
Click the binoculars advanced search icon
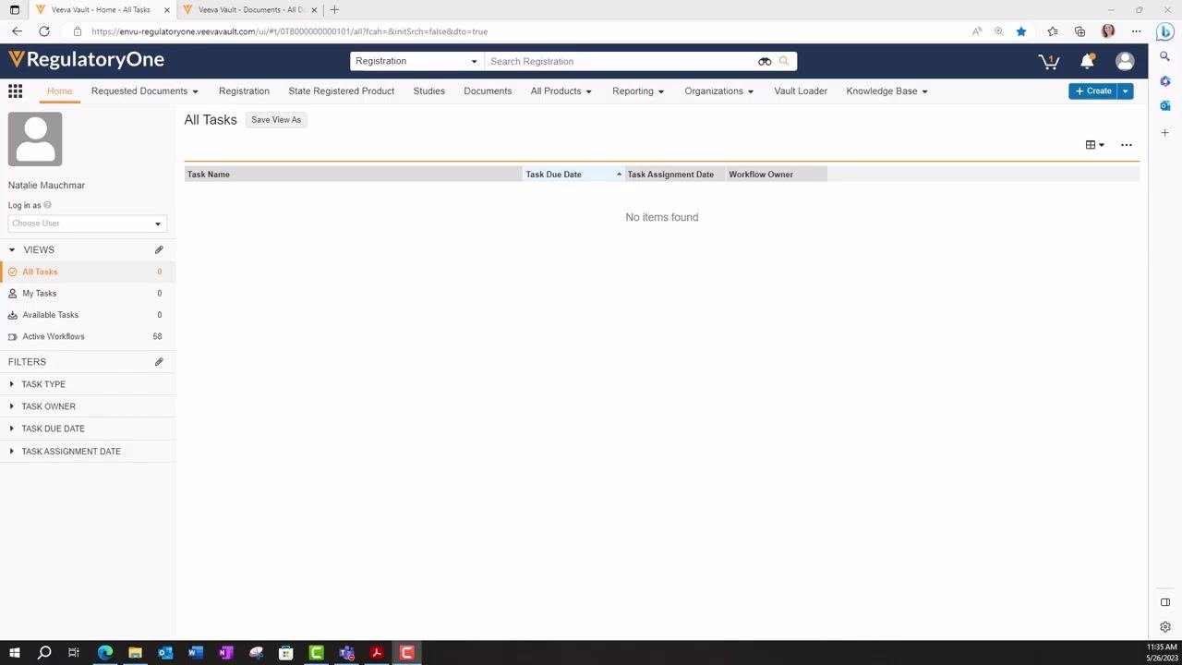[765, 61]
